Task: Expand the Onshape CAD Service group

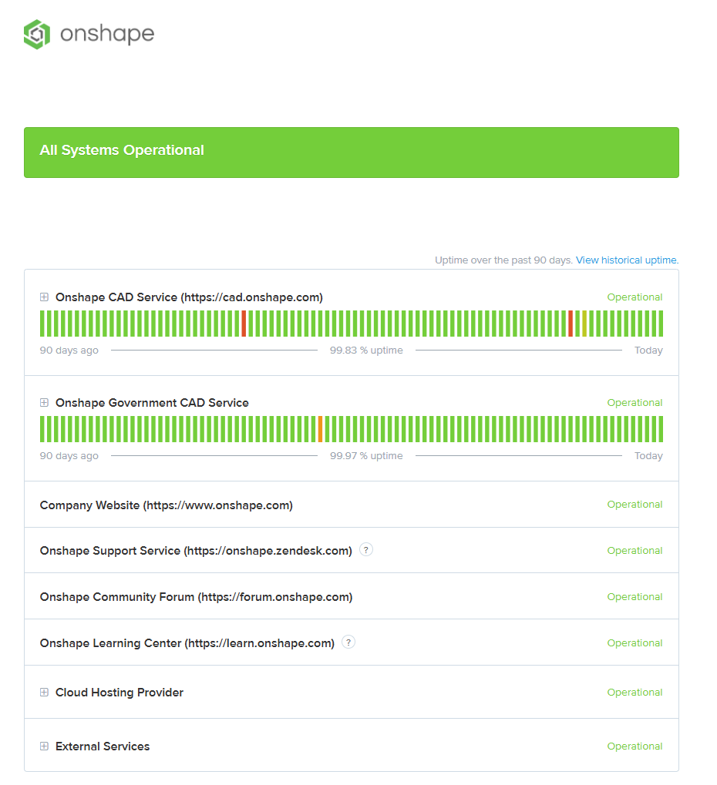Action: coord(44,297)
